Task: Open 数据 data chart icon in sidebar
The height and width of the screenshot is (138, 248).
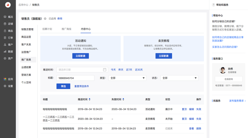Action: (5, 52)
